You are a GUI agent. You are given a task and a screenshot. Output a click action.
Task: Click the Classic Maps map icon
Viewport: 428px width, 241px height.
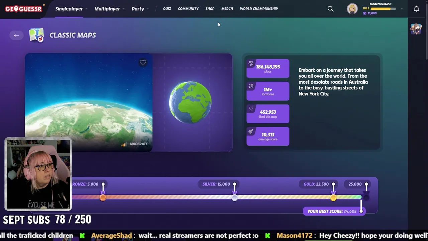click(36, 35)
